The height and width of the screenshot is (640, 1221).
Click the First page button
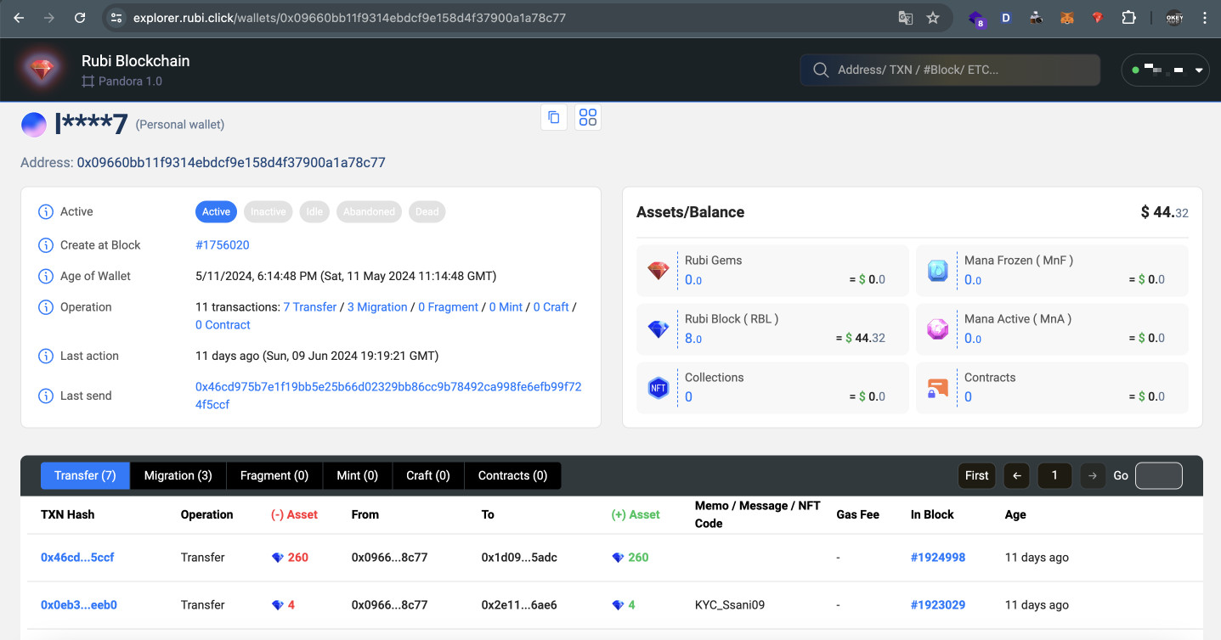[977, 475]
